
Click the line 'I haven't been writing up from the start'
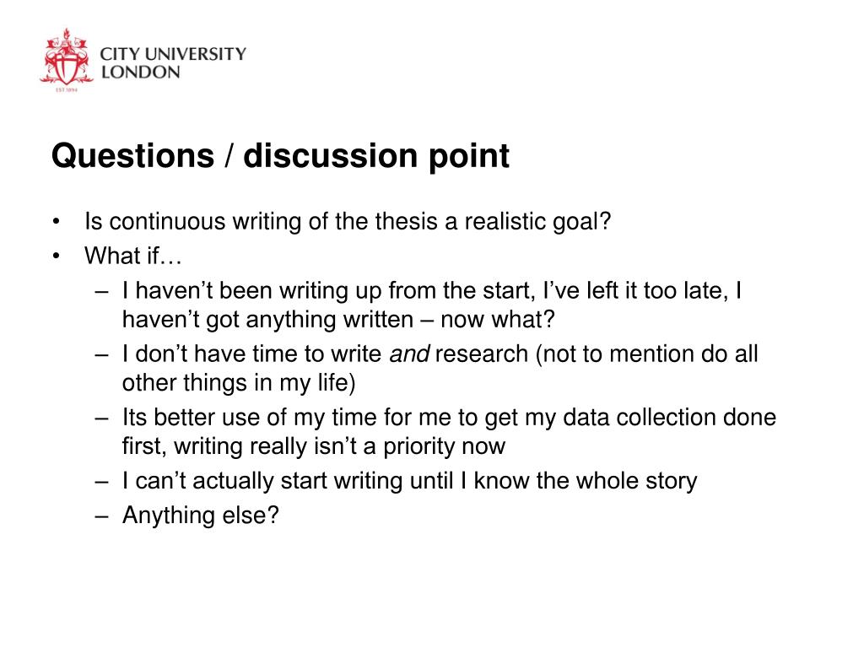431,290
